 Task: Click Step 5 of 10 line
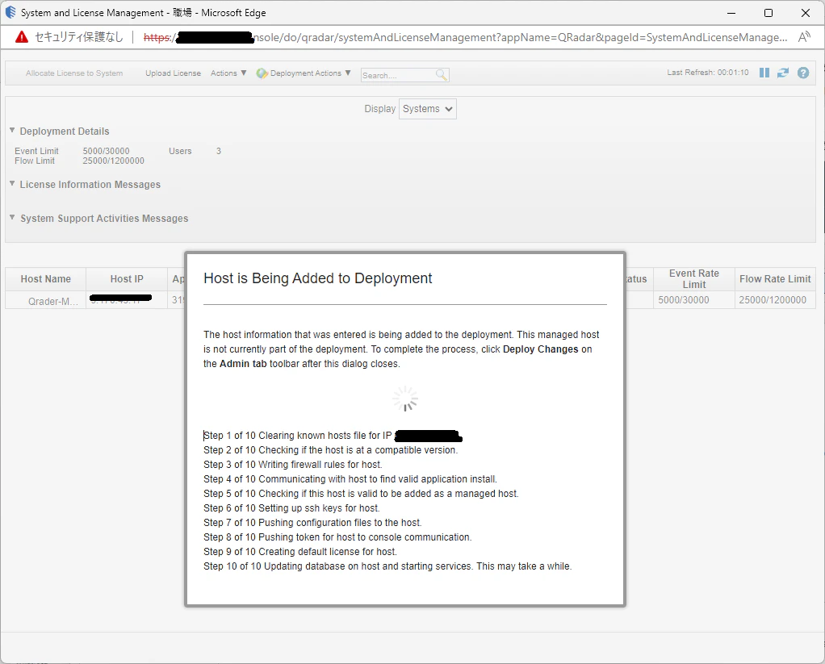(x=361, y=494)
